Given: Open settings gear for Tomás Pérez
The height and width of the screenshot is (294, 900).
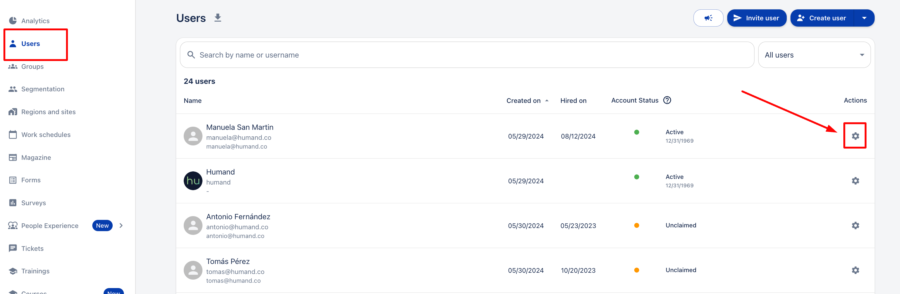Looking at the screenshot, I should pyautogui.click(x=855, y=270).
